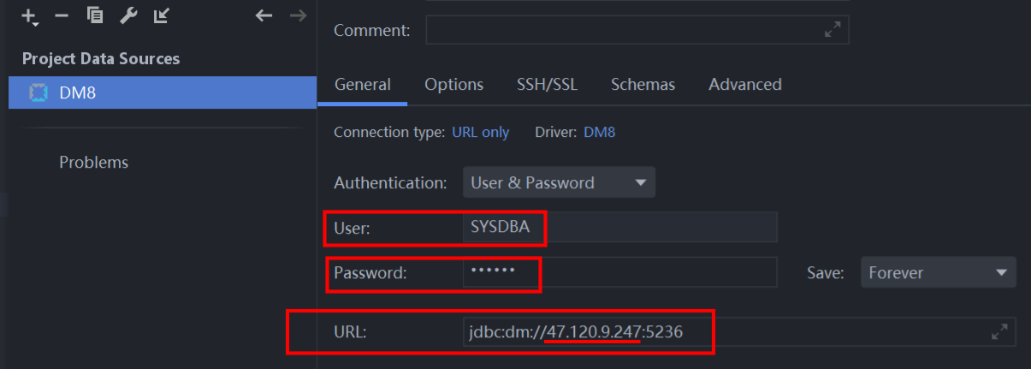Expand the Comment field
This screenshot has width=1031, height=369.
tap(832, 30)
